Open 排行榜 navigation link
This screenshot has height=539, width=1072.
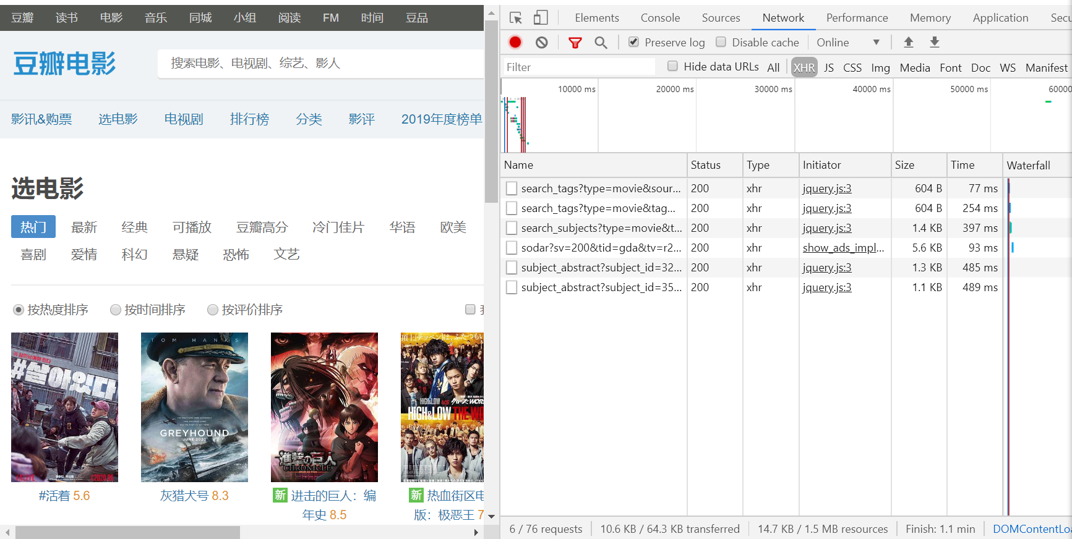(x=249, y=119)
